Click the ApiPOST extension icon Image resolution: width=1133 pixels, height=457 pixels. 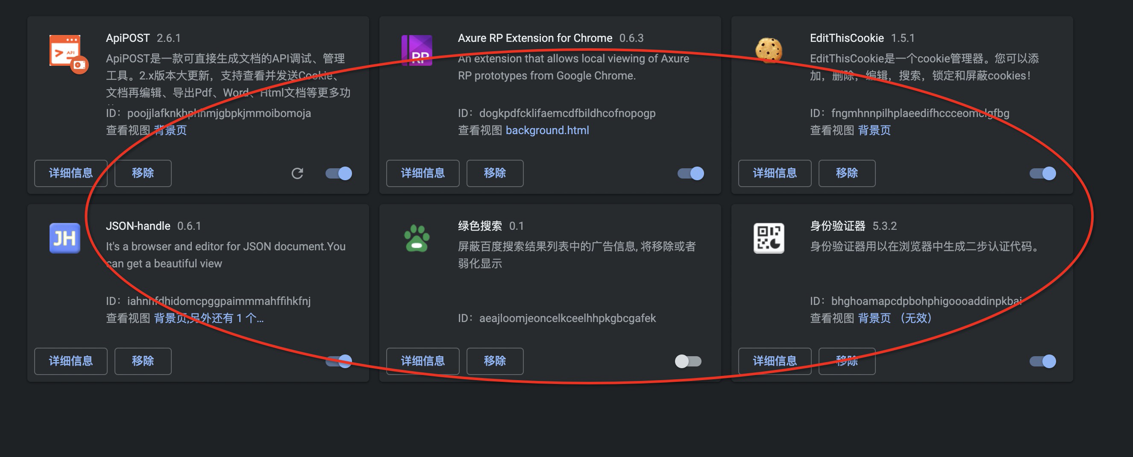pos(69,54)
